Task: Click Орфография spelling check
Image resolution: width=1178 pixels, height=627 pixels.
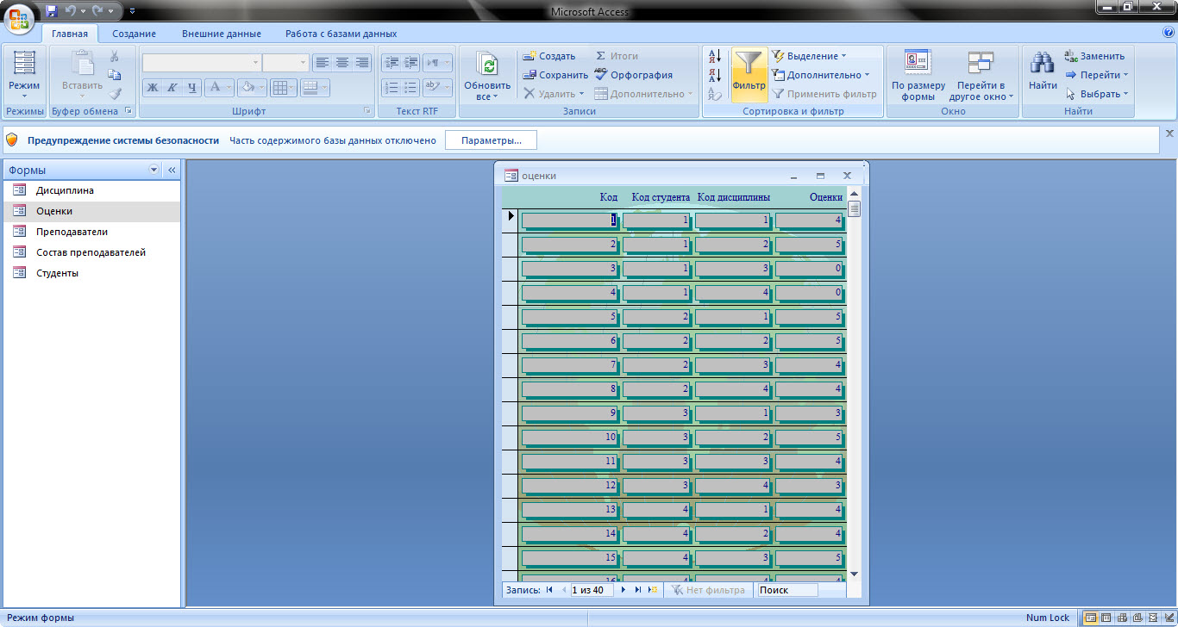Action: point(634,75)
